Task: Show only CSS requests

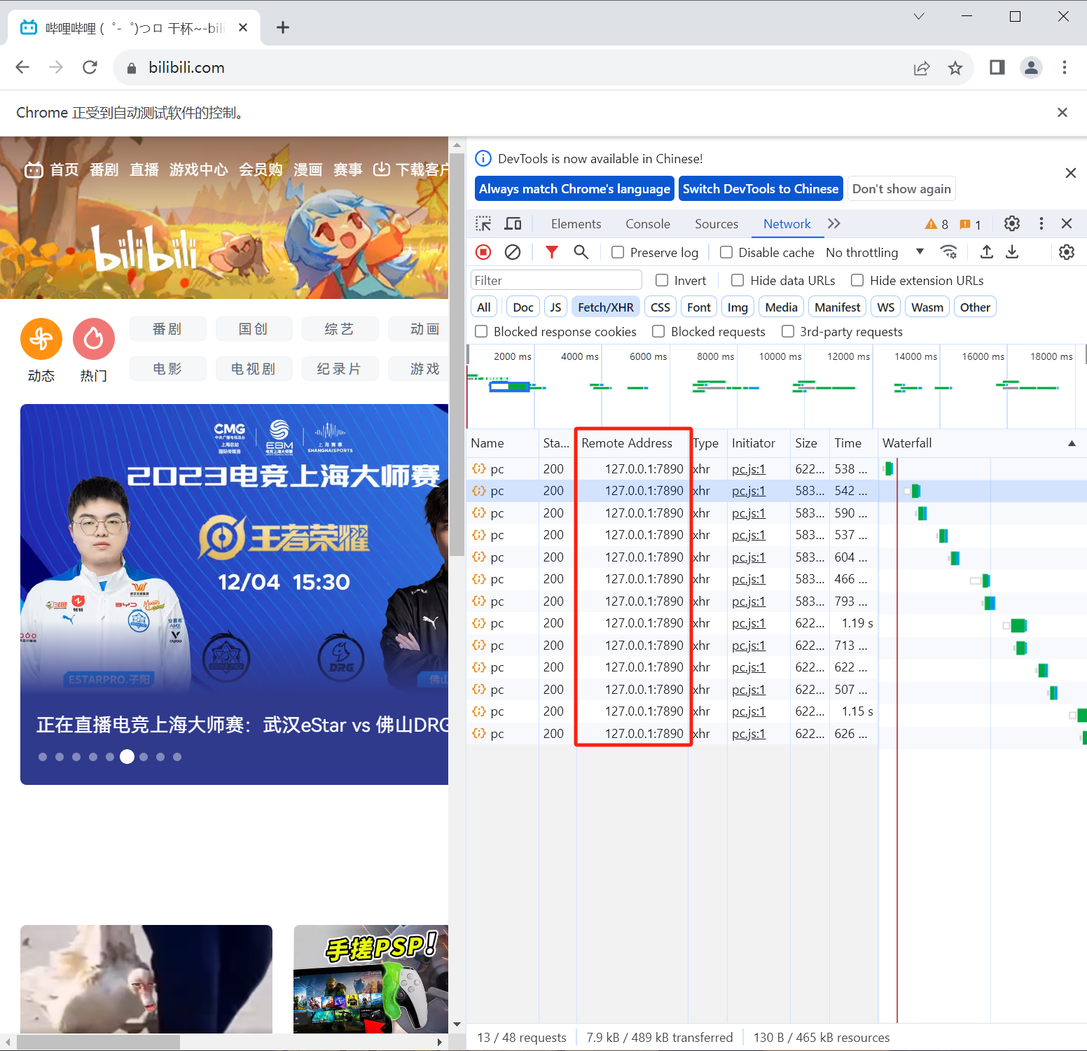Action: point(660,307)
